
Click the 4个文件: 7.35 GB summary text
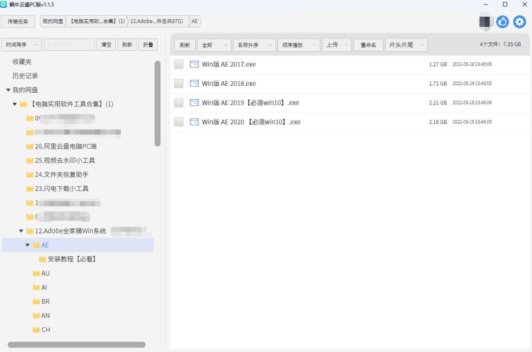[x=500, y=44]
